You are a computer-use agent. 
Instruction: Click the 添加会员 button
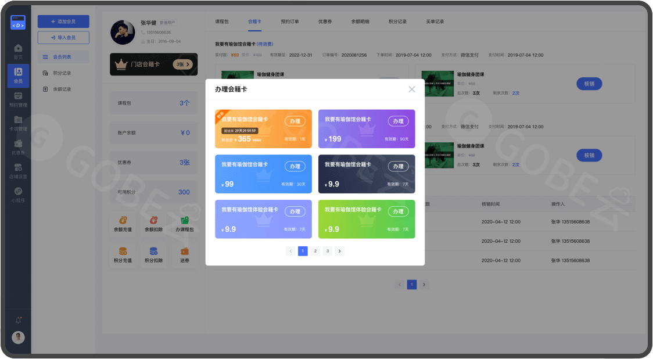click(x=64, y=21)
